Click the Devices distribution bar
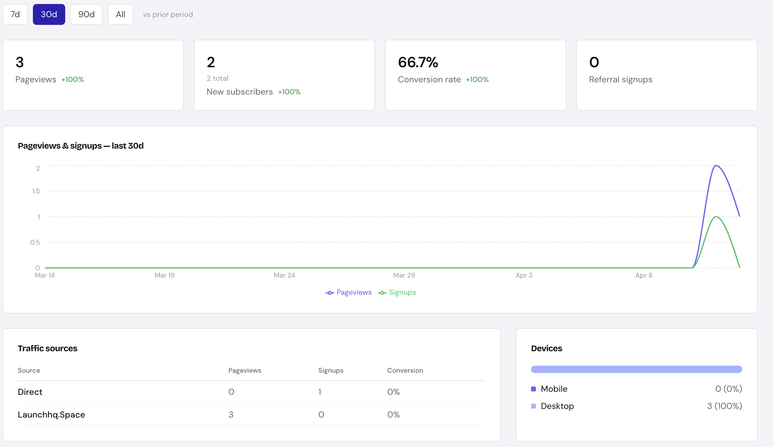 [636, 369]
